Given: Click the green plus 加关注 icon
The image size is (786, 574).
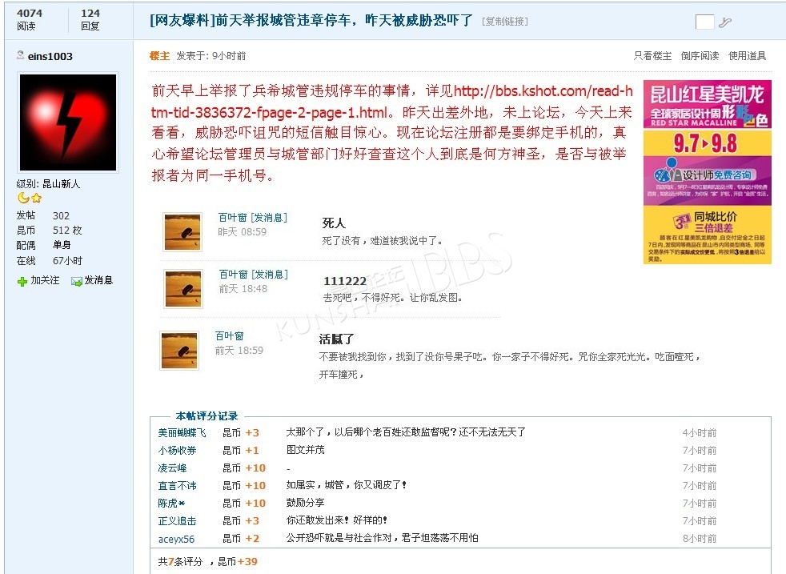Looking at the screenshot, I should [x=22, y=282].
